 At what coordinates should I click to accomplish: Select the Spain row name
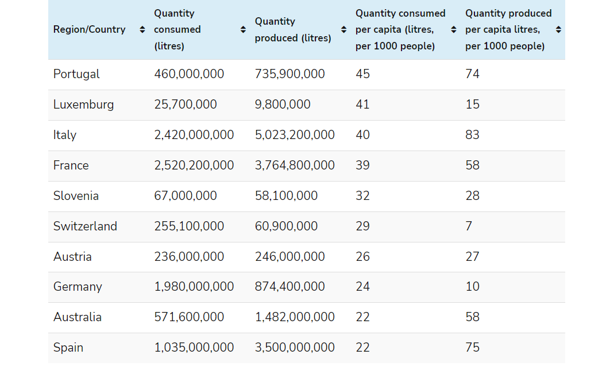click(x=68, y=348)
